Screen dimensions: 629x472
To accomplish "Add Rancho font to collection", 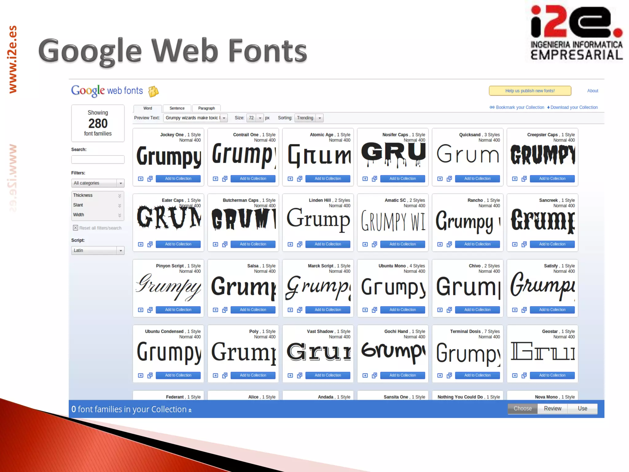I will click(477, 244).
